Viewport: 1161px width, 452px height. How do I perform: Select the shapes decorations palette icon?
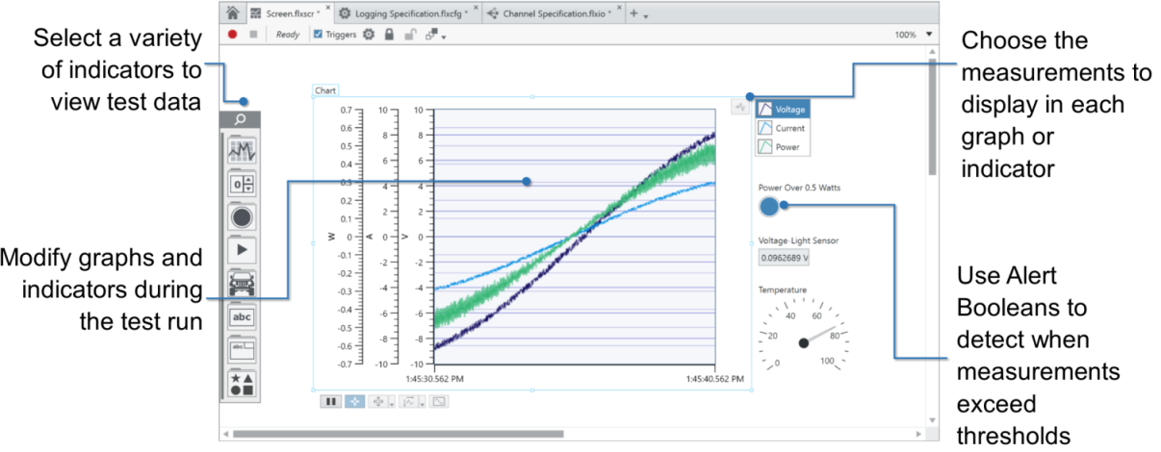(x=242, y=384)
